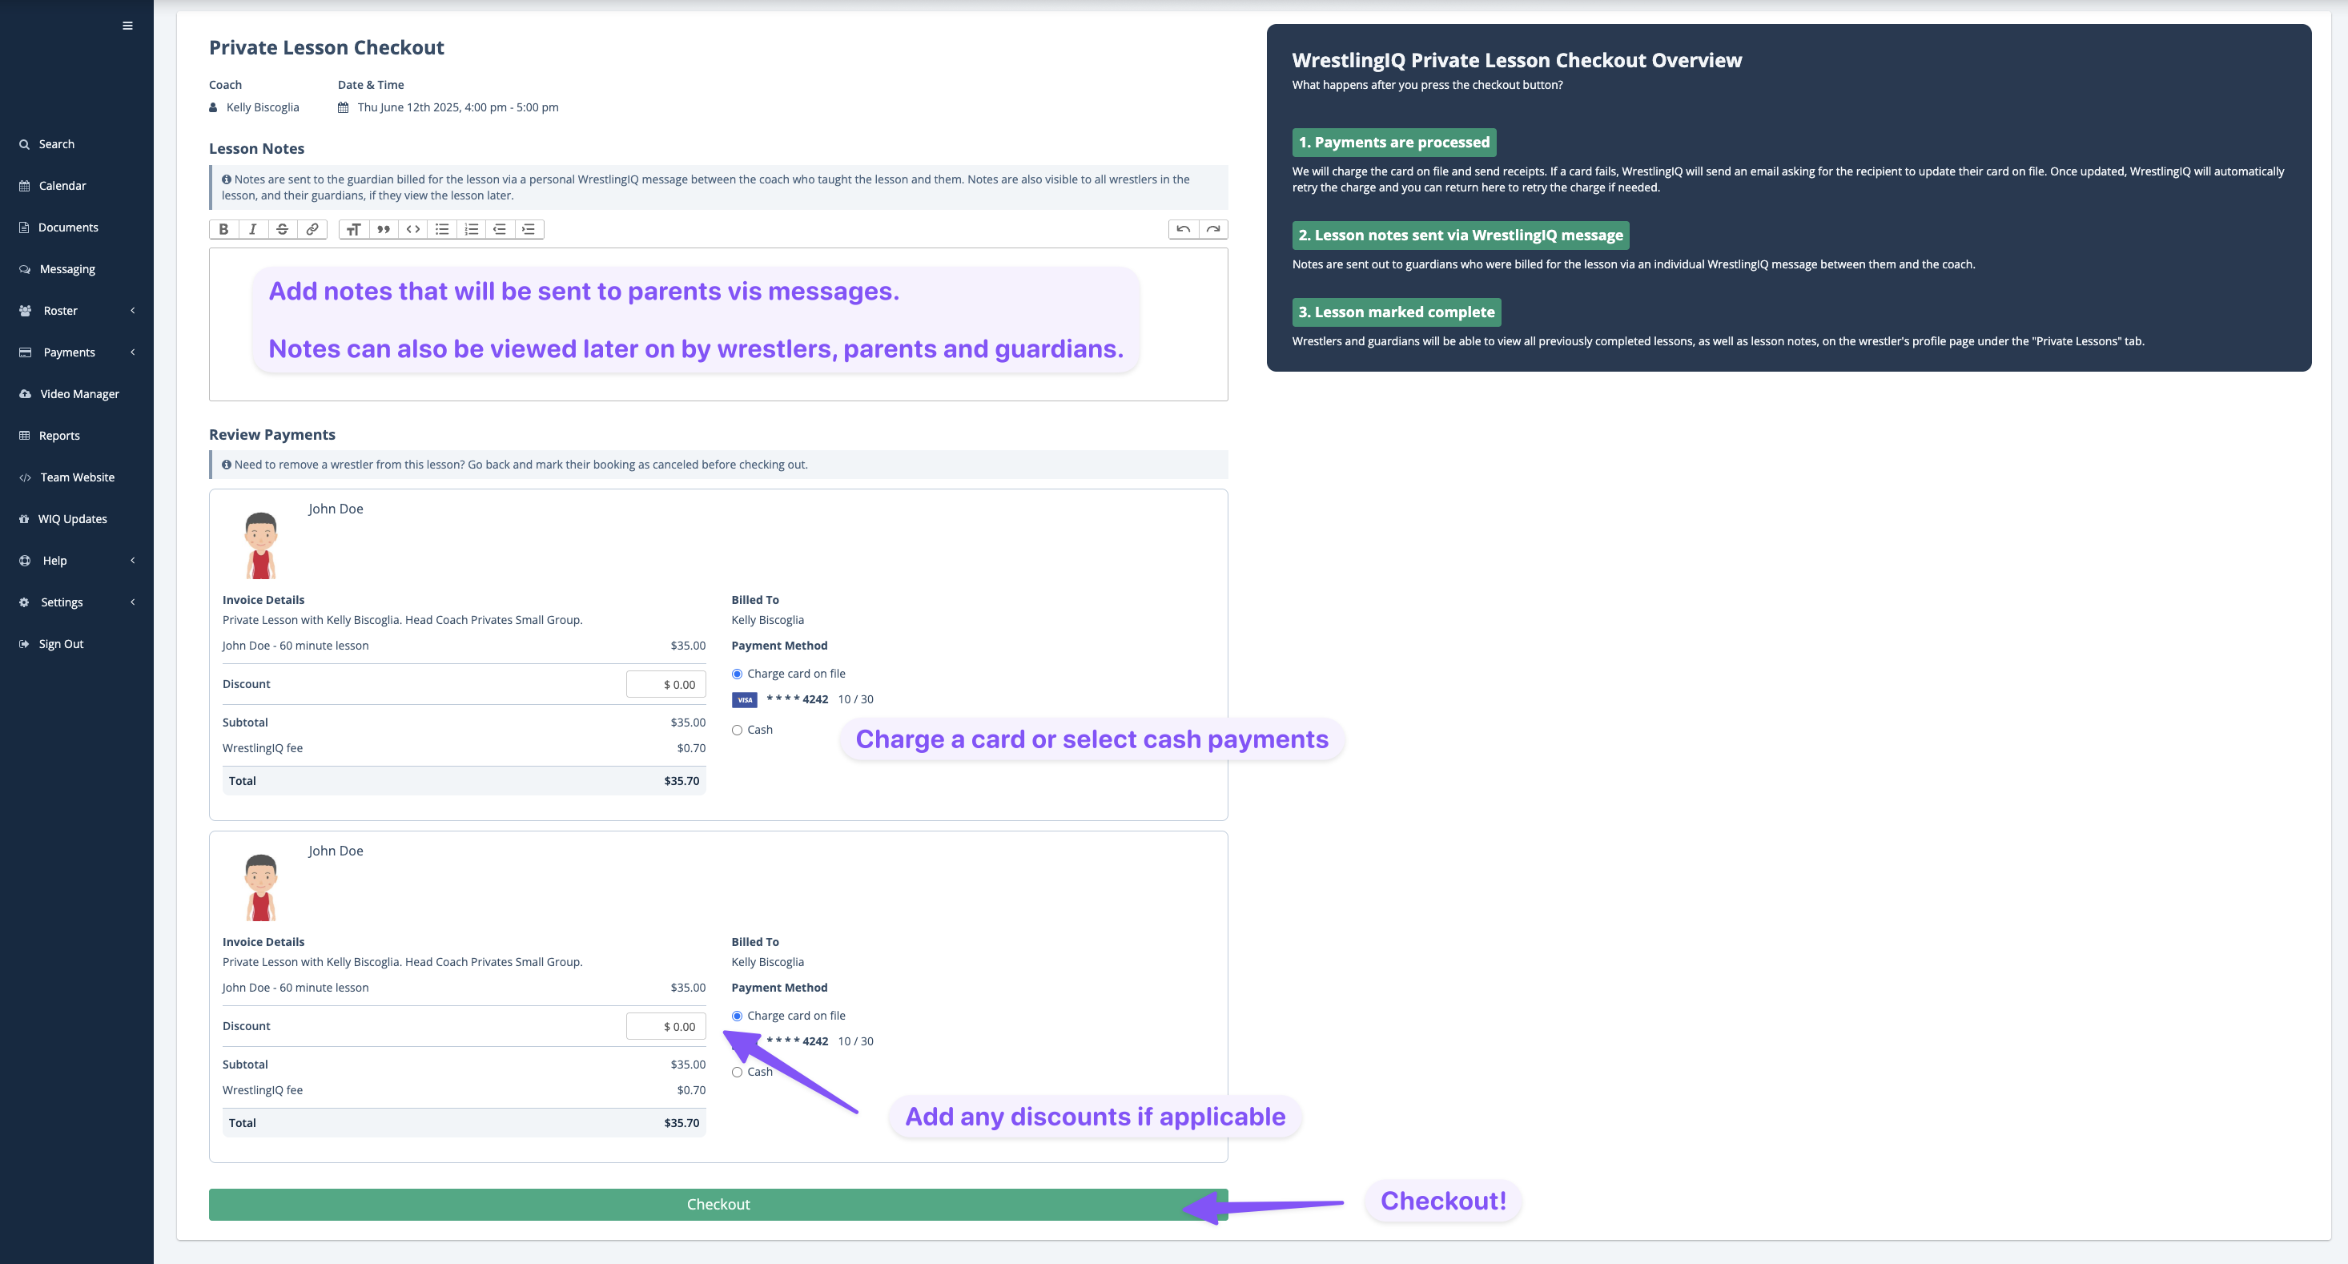Screen dimensions: 2348x1264
Task: Insert a code block in notes
Action: (413, 229)
